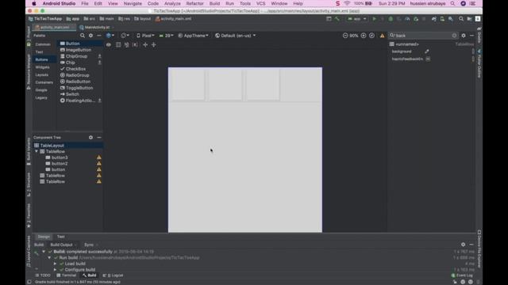Toggle view options eye icon
Image resolution: width=508 pixels, height=285 pixels.
coord(109,44)
